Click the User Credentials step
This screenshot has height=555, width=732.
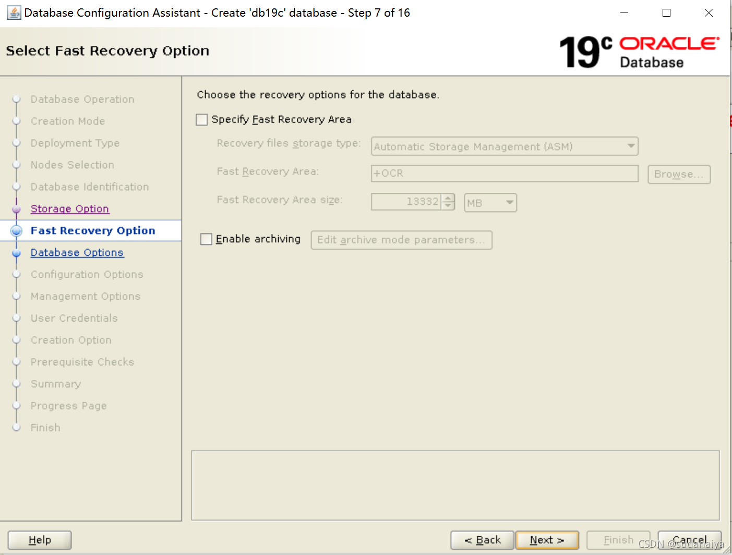point(74,318)
